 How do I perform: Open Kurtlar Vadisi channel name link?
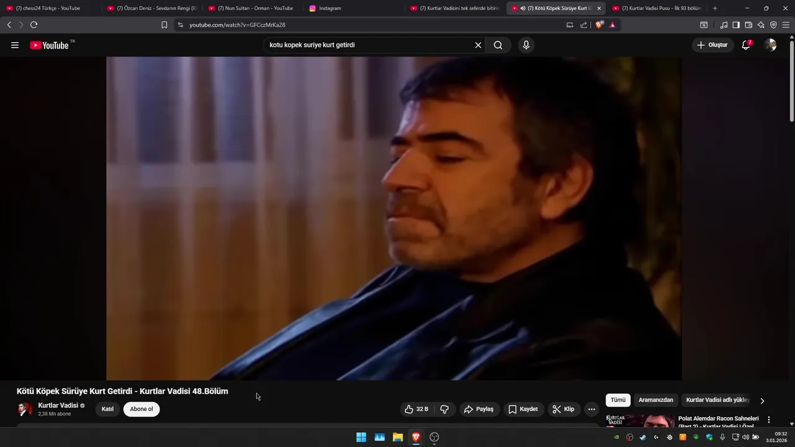click(58, 405)
